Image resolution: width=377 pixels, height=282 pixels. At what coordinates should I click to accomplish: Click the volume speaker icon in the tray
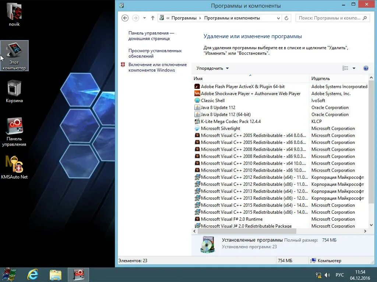coord(327,275)
